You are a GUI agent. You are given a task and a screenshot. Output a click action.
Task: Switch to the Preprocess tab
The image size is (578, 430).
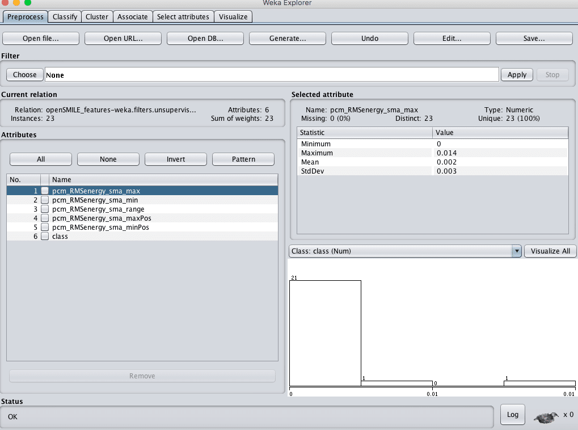pyautogui.click(x=25, y=17)
